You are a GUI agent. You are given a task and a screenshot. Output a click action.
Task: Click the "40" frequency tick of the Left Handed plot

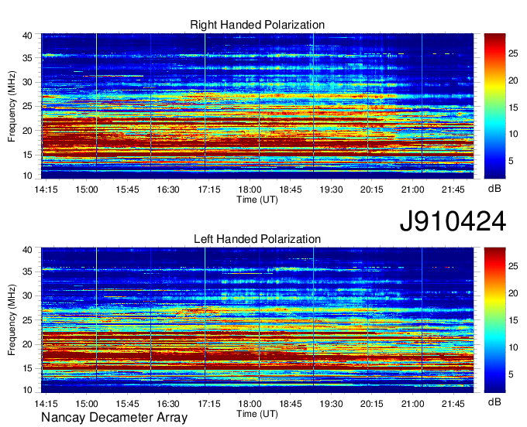[27, 250]
